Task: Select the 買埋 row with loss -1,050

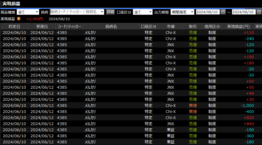Action: coord(131,106)
